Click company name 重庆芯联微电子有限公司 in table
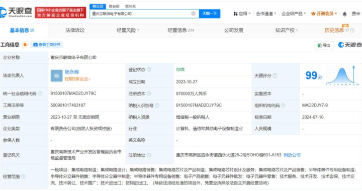 (x=73, y=57)
